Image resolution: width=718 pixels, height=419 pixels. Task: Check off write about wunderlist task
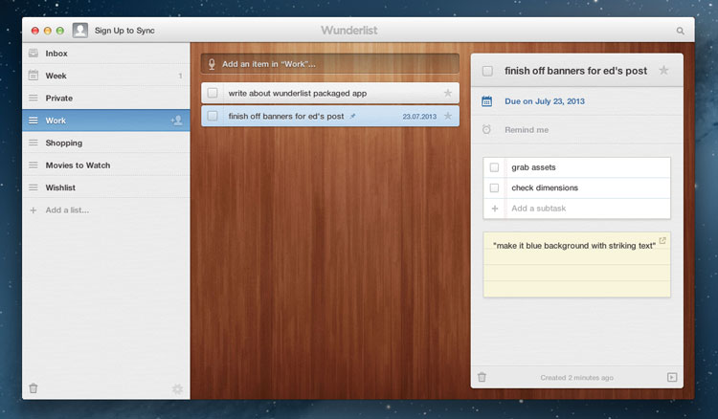click(213, 93)
